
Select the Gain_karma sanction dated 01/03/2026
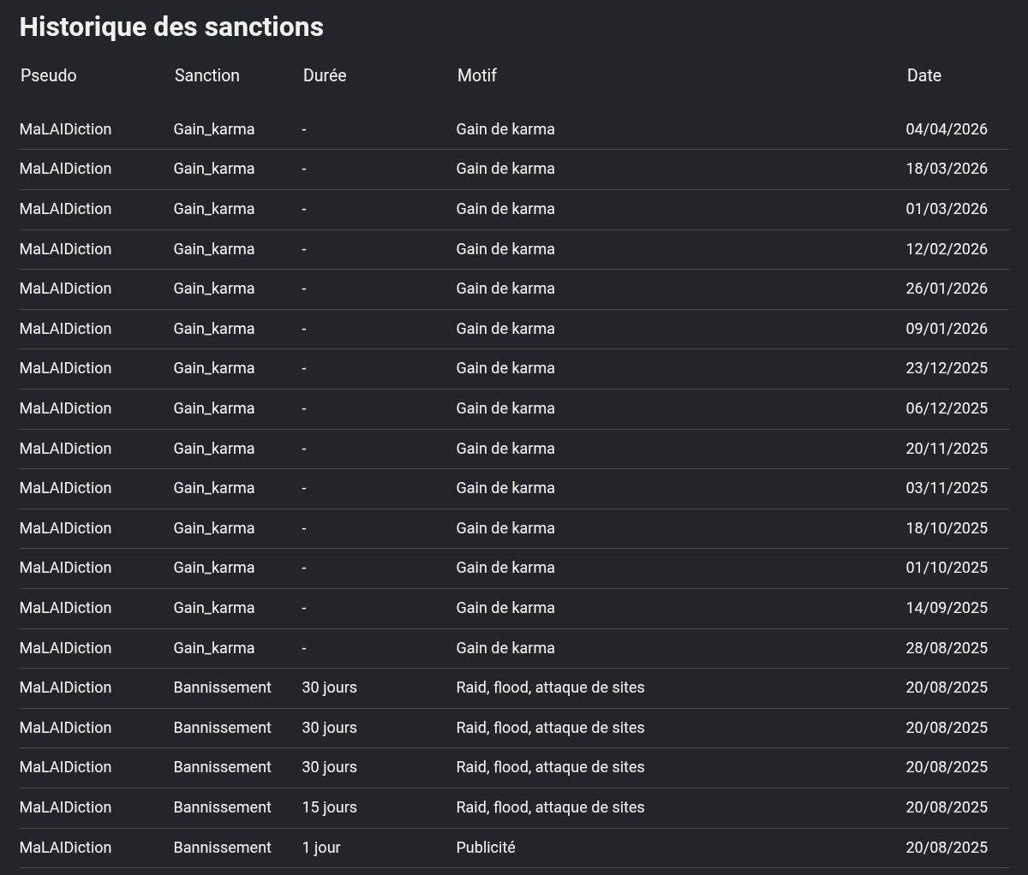[x=213, y=209]
